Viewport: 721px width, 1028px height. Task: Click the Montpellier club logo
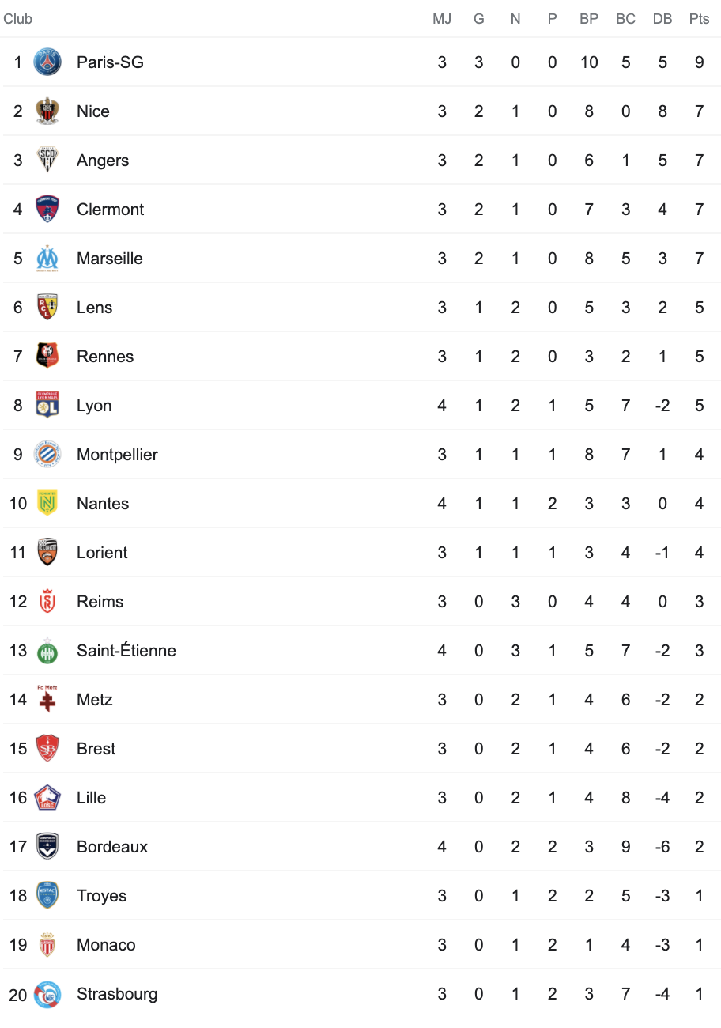(47, 454)
